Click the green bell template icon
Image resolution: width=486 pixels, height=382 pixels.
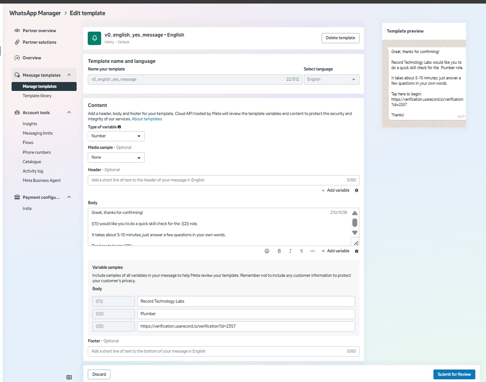point(94,38)
